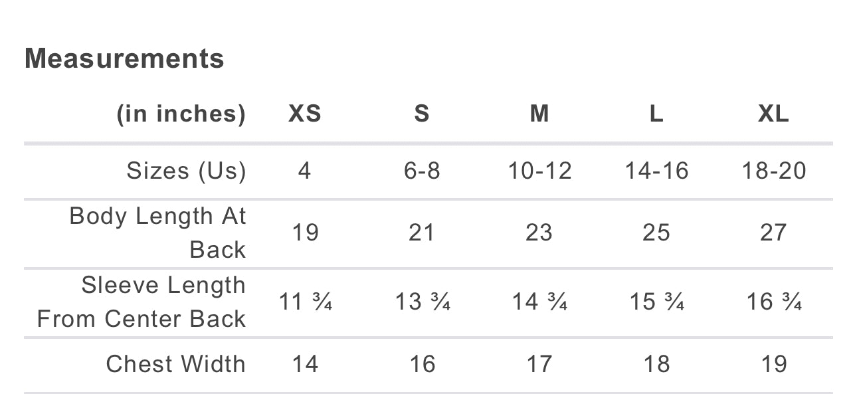The image size is (857, 394).
Task: Select chest width value 16 for S
Action: (x=422, y=364)
